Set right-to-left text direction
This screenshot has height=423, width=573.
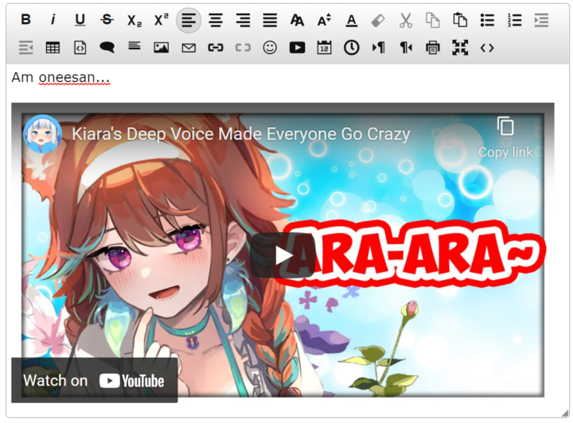[x=406, y=48]
